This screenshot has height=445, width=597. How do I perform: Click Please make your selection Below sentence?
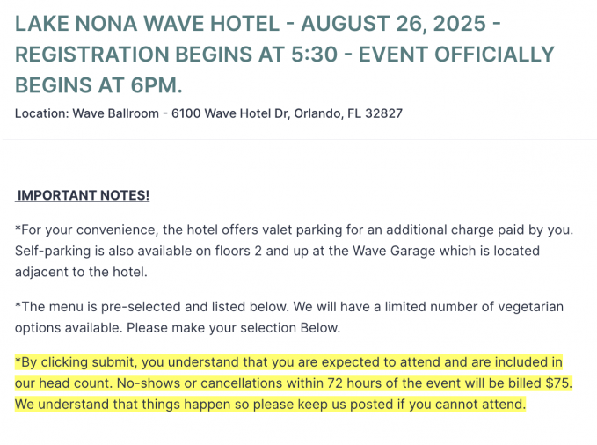click(x=233, y=327)
